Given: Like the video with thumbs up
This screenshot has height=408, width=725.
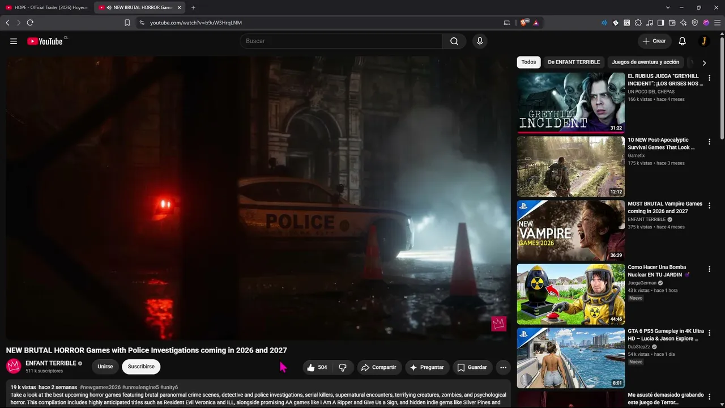Looking at the screenshot, I should [x=317, y=367].
